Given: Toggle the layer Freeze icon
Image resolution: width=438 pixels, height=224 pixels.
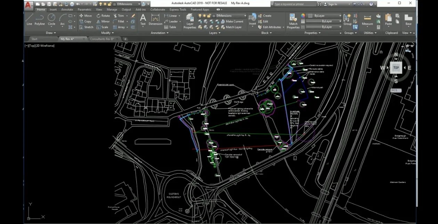Looking at the screenshot, I should (x=204, y=16).
